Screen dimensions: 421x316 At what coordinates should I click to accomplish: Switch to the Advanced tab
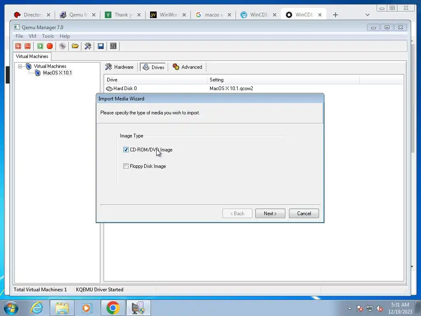(187, 67)
